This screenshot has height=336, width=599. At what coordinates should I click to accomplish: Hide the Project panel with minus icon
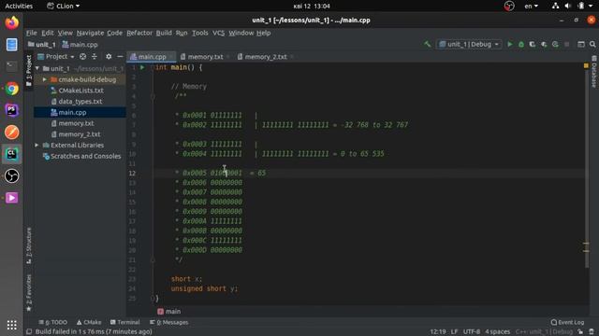point(120,56)
